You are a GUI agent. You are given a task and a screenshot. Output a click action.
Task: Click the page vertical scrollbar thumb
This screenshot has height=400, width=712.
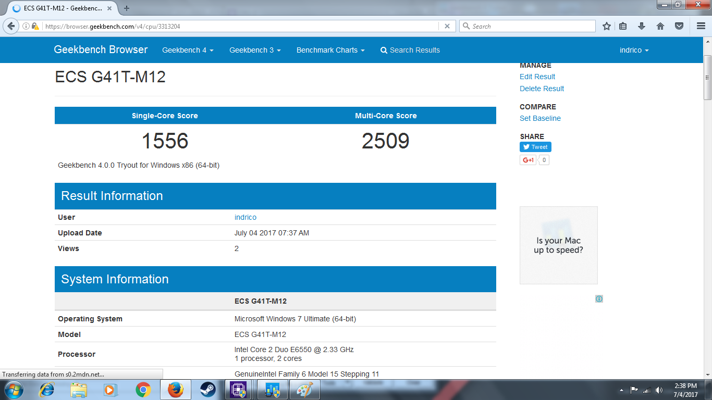pyautogui.click(x=707, y=77)
